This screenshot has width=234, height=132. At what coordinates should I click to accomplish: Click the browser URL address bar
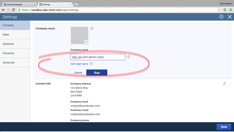click(x=119, y=10)
